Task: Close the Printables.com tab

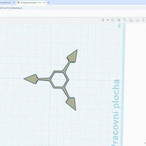Action: click(x=14, y=3)
